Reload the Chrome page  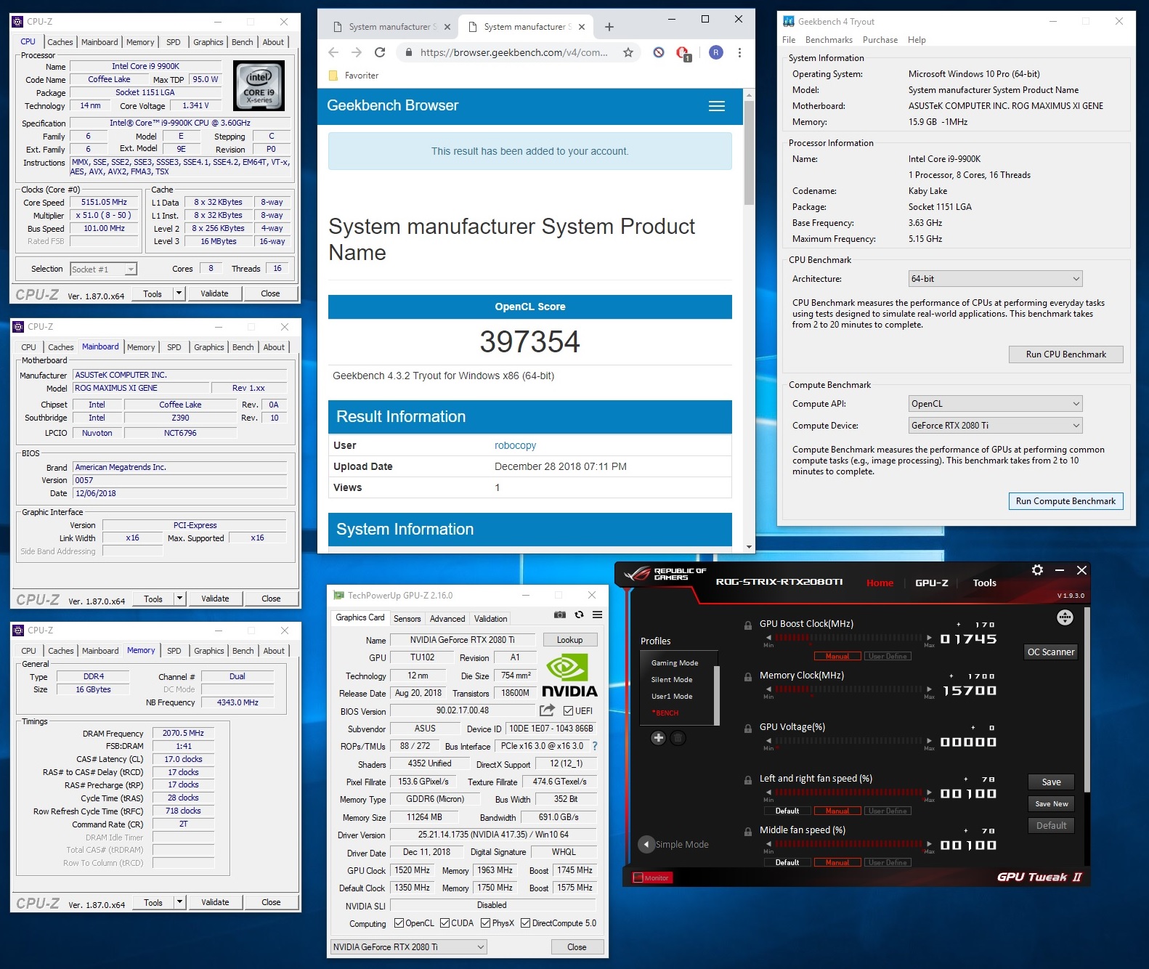coord(380,52)
